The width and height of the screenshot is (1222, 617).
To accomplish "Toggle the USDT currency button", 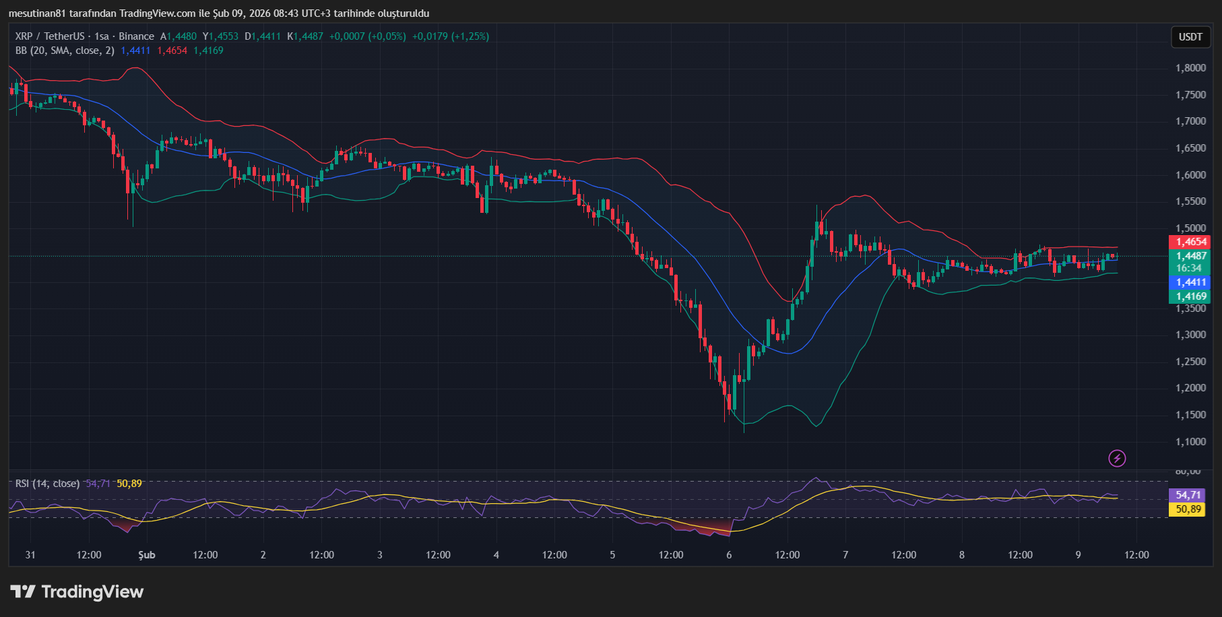I will pyautogui.click(x=1190, y=38).
